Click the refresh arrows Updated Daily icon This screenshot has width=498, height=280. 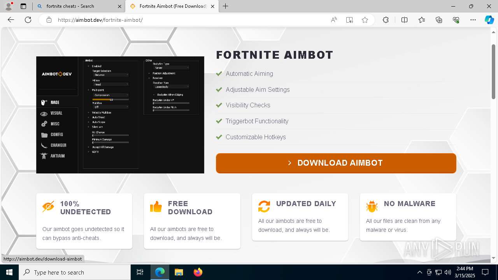(x=264, y=206)
